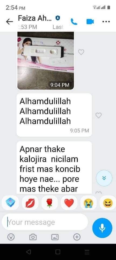Send the crying face emoji

tap(88, 203)
